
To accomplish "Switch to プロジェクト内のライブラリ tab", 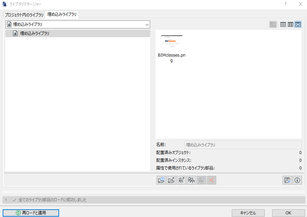I will click(24, 15).
